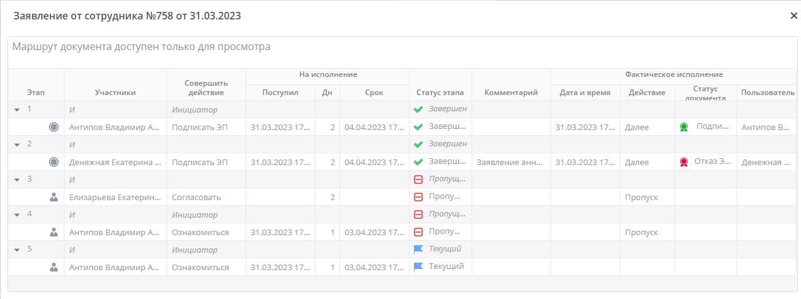Click Фактическое исполнение group header
The height and width of the screenshot is (299, 801).
(674, 74)
